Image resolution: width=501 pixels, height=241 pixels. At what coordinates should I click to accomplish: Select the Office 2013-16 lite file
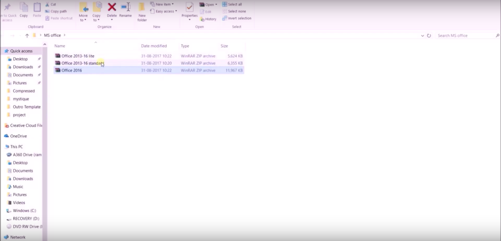pyautogui.click(x=149, y=56)
